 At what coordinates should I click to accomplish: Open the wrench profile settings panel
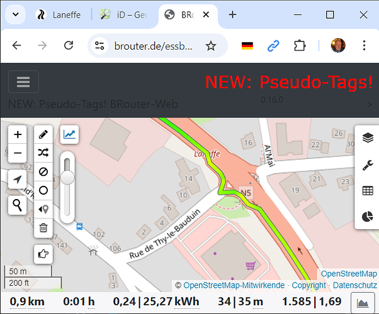tap(368, 165)
